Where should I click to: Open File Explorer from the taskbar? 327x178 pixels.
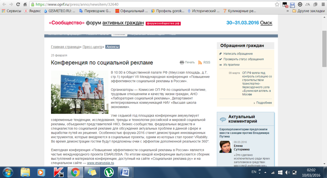25,173
